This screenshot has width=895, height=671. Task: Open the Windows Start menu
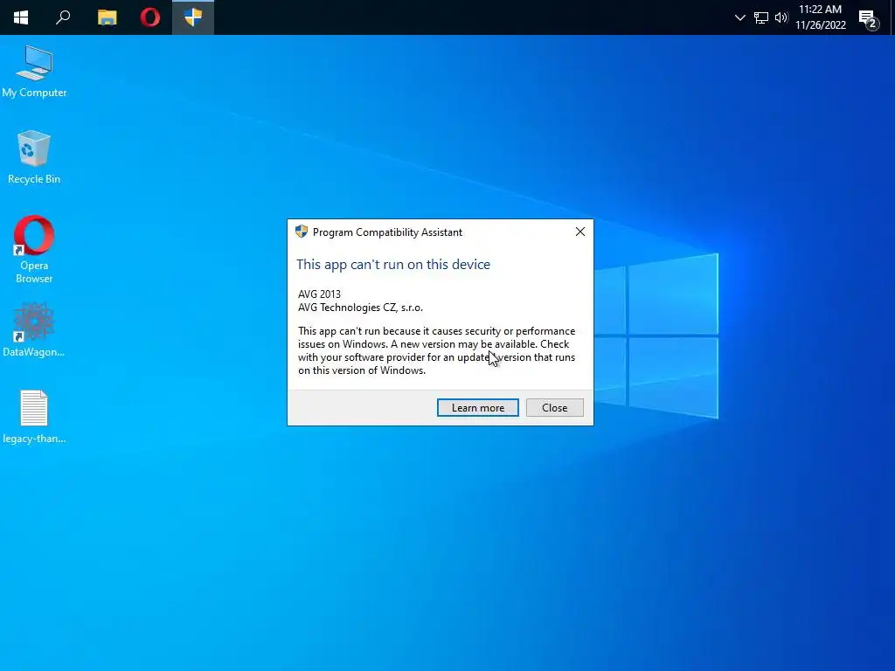21,17
